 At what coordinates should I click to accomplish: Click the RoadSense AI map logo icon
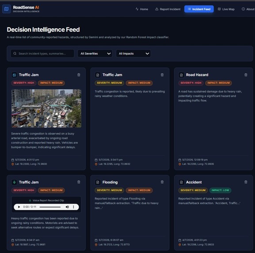tap(6, 9)
